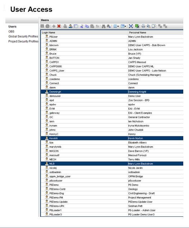Click the Find and Replace binoculars icon
The height and width of the screenshot is (228, 189).
[109, 26]
